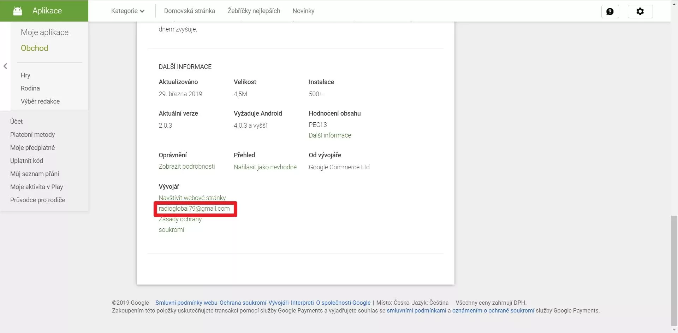Click Další informace content rating link
Viewport: 678px width, 333px height.
330,135
